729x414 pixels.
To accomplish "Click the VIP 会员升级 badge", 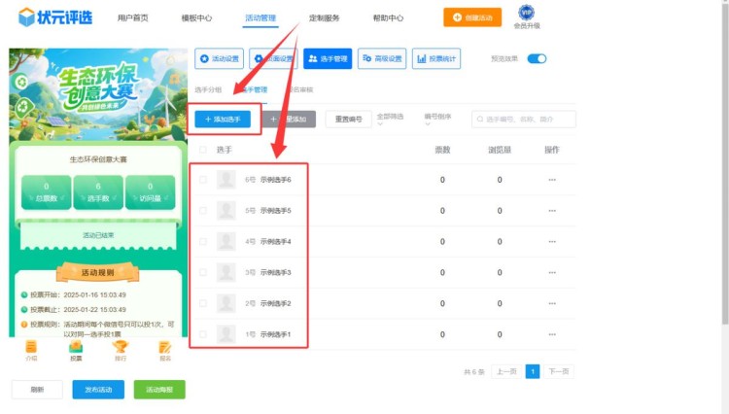I will coord(526,17).
